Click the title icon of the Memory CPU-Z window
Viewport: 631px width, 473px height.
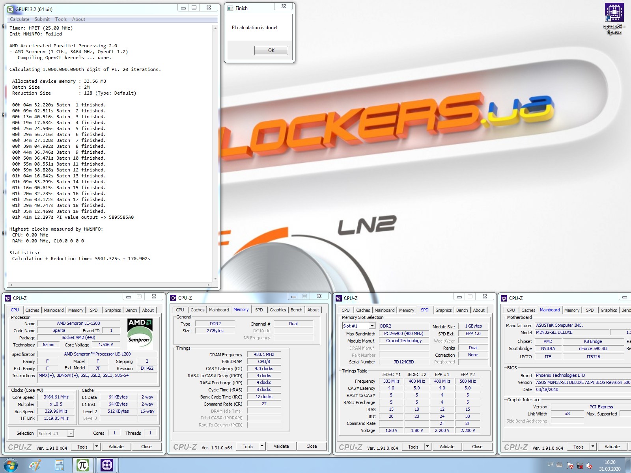[x=173, y=298]
